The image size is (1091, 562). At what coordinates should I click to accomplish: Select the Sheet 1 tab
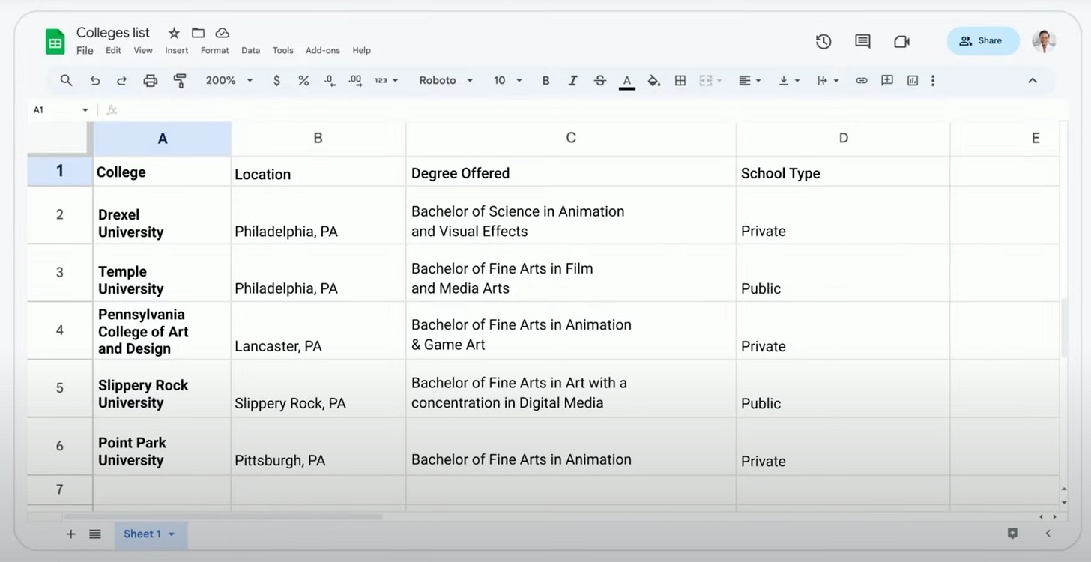(x=150, y=534)
